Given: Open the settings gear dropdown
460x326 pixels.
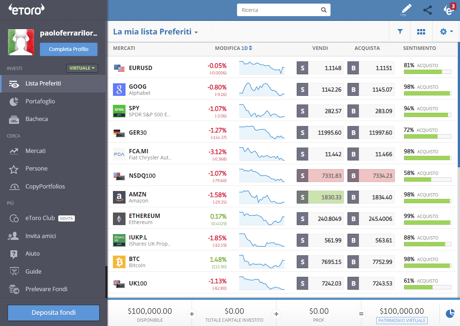Looking at the screenshot, I should coord(446,32).
